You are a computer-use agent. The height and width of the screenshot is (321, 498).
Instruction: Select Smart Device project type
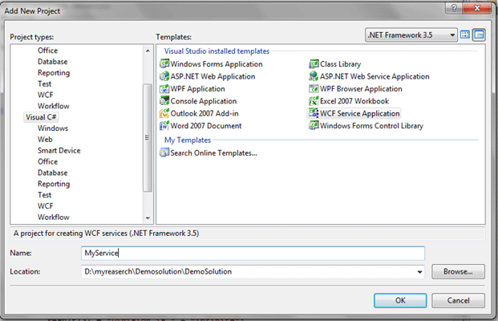59,150
